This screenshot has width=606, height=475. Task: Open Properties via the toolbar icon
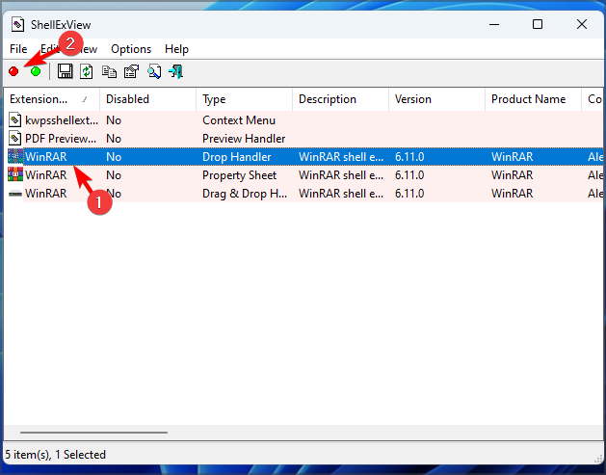point(131,71)
